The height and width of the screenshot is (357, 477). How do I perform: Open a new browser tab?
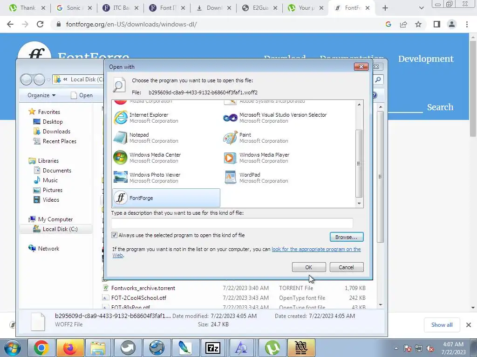tap(385, 8)
